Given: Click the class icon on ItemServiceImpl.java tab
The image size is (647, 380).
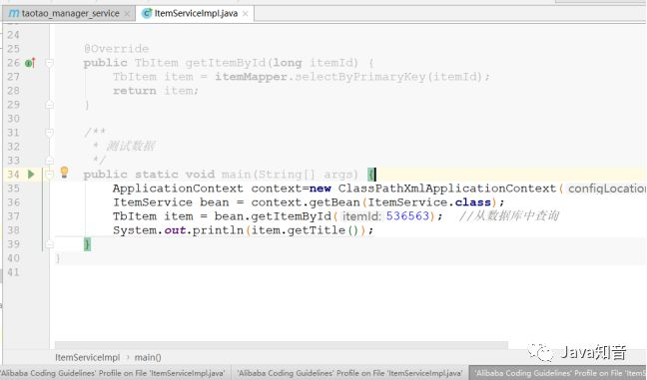Looking at the screenshot, I should pos(147,14).
